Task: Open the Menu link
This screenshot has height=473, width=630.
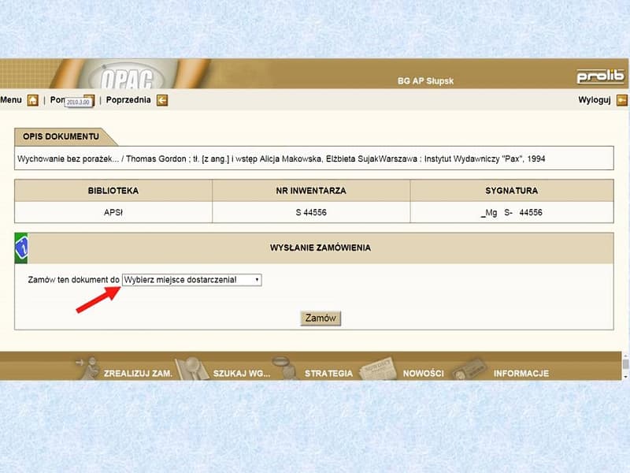Action: pos(11,100)
